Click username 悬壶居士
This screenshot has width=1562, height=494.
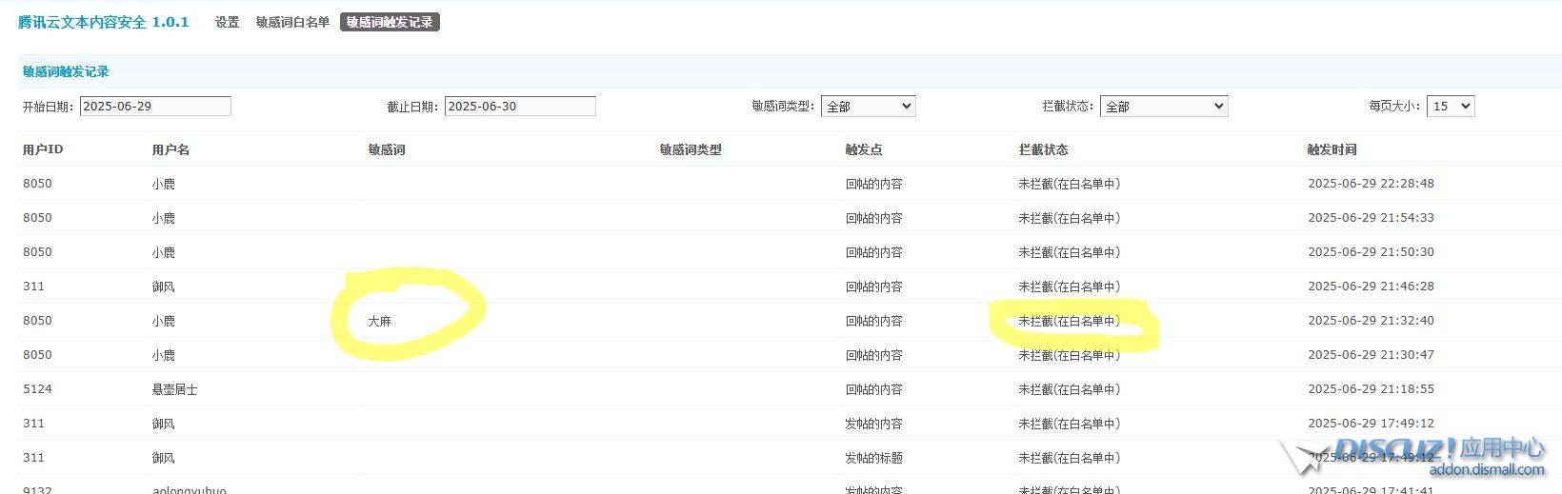174,389
